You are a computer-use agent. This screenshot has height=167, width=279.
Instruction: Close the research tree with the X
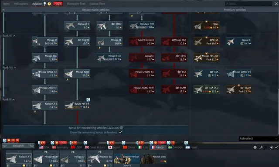(276, 3)
